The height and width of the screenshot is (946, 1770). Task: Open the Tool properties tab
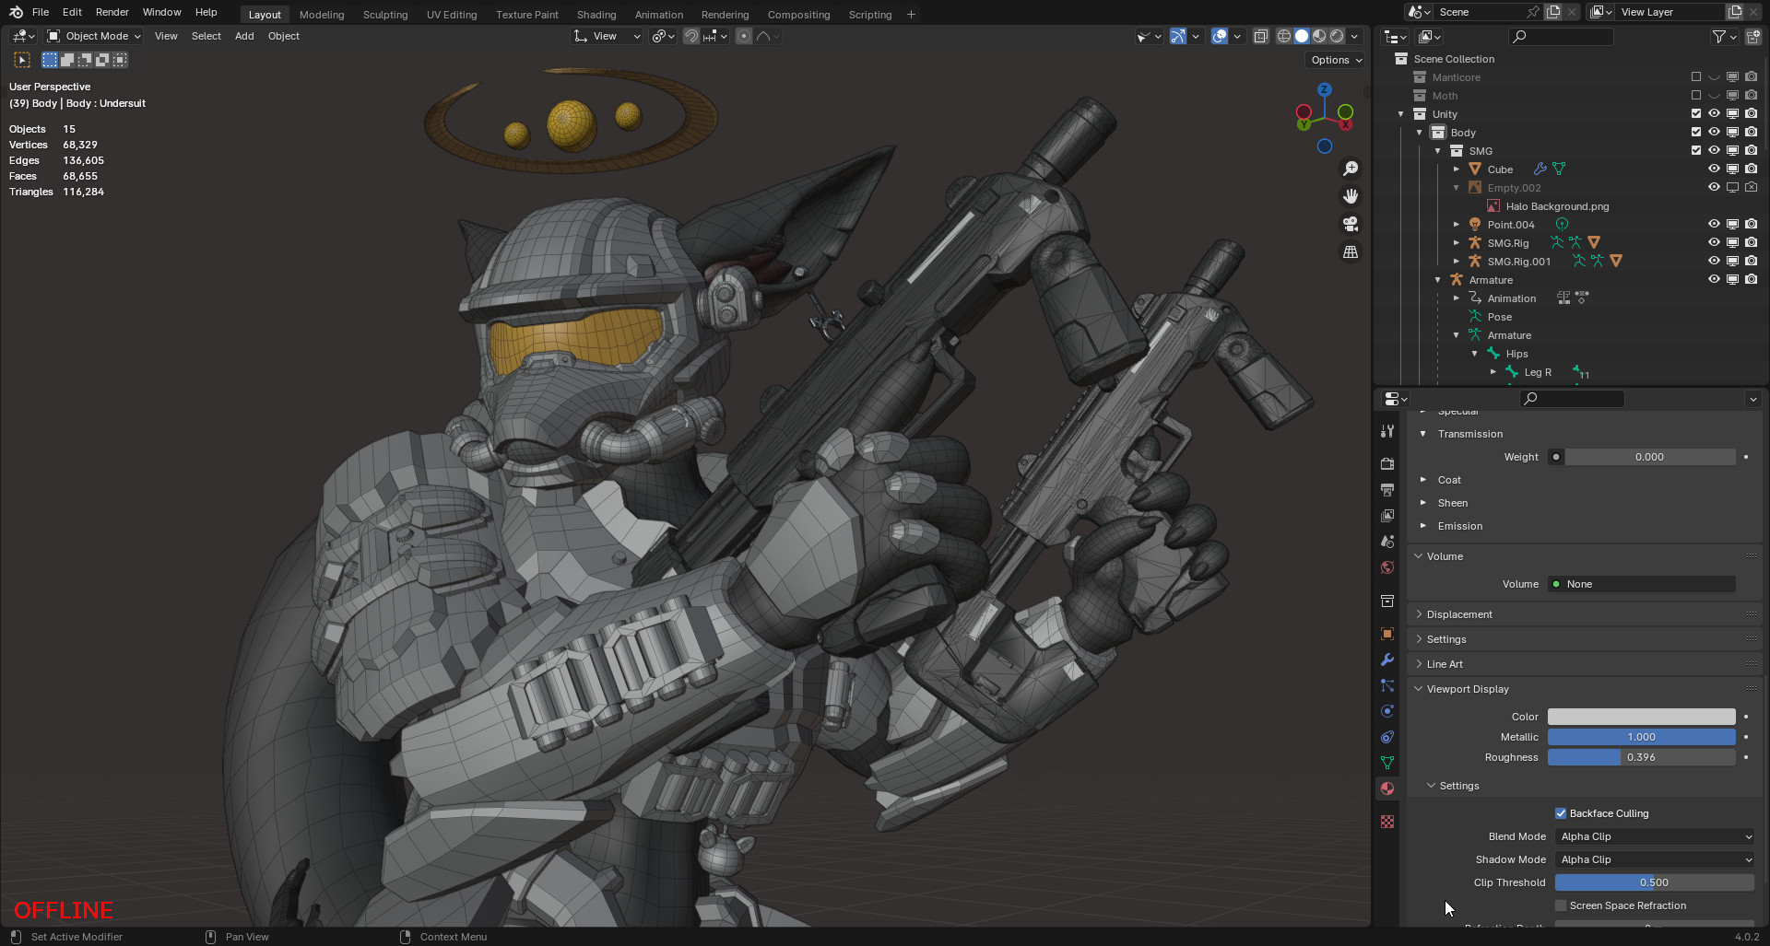1387,431
